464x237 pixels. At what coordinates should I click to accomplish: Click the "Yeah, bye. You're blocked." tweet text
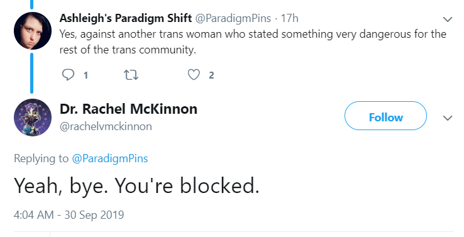136,185
